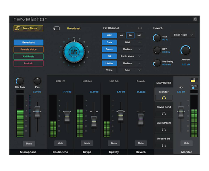
Task: Click the Skype channel name label
Action: click(87, 152)
